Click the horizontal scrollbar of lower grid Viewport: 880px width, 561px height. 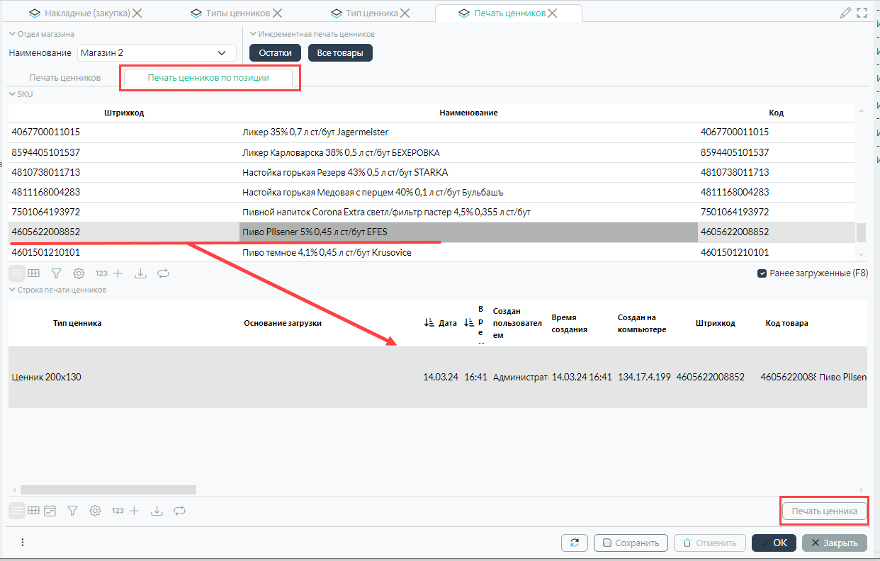click(x=108, y=489)
